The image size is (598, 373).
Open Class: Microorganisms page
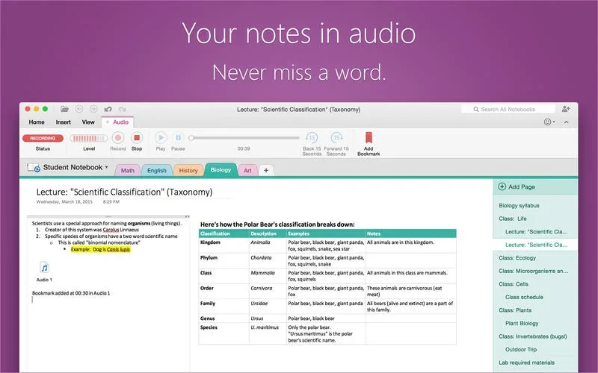coord(535,271)
